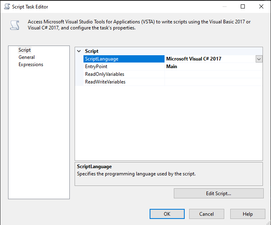Confirm with the OK button

tap(167, 214)
